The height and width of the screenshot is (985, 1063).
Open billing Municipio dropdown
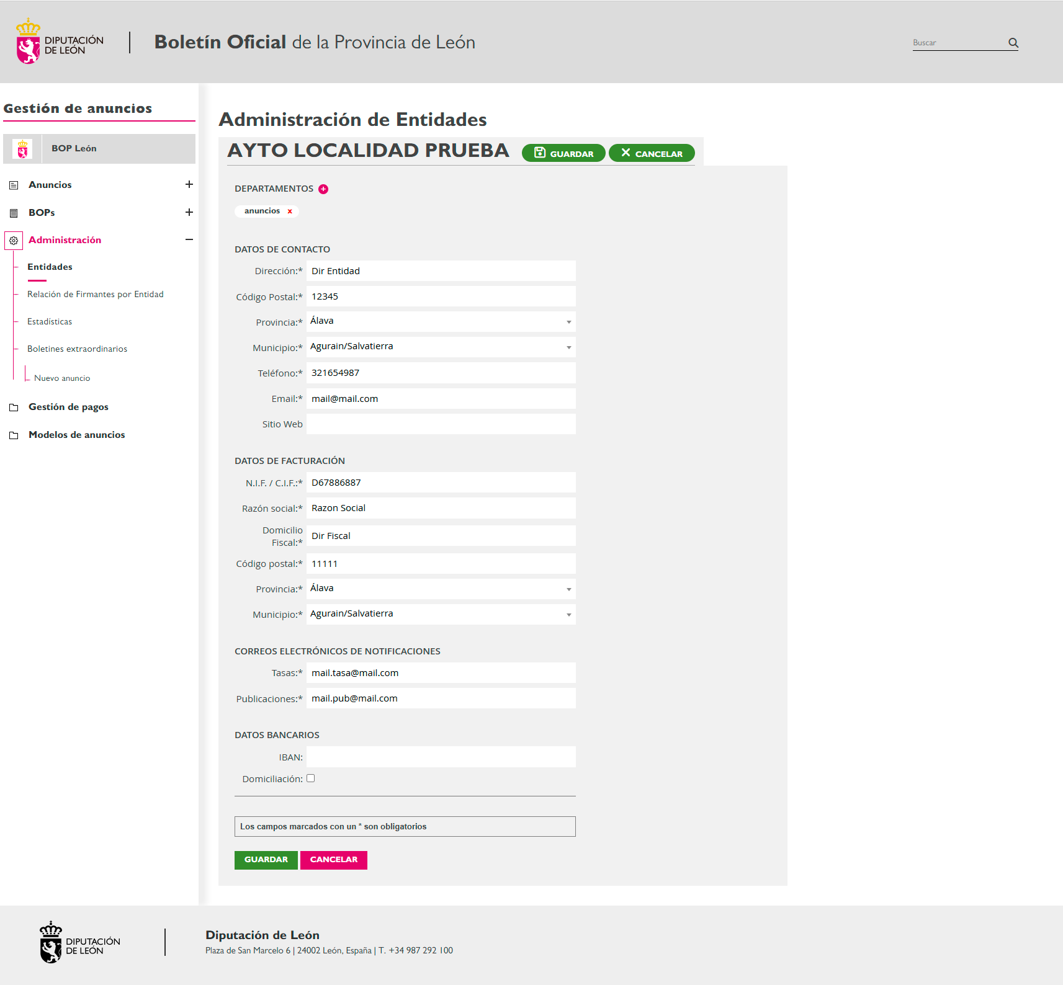point(441,614)
